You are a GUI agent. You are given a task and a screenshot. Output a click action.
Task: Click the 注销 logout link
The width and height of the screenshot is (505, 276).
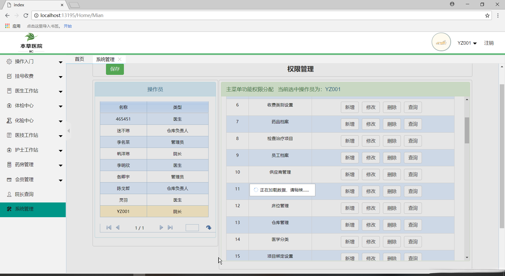(489, 43)
